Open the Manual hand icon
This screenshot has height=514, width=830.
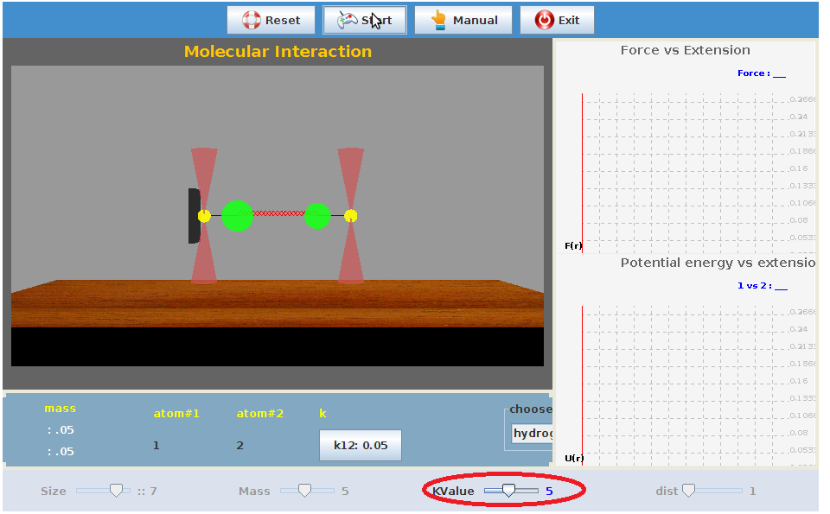(439, 20)
